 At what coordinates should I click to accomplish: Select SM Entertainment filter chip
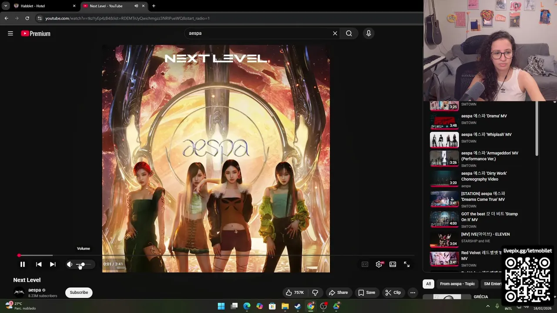tap(493, 284)
